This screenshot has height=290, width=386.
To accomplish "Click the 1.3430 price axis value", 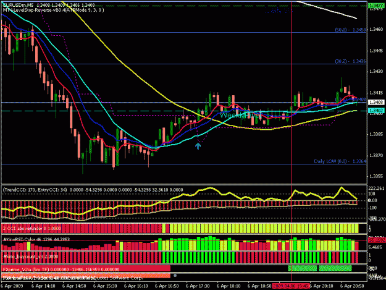I will pyautogui.click(x=376, y=72).
